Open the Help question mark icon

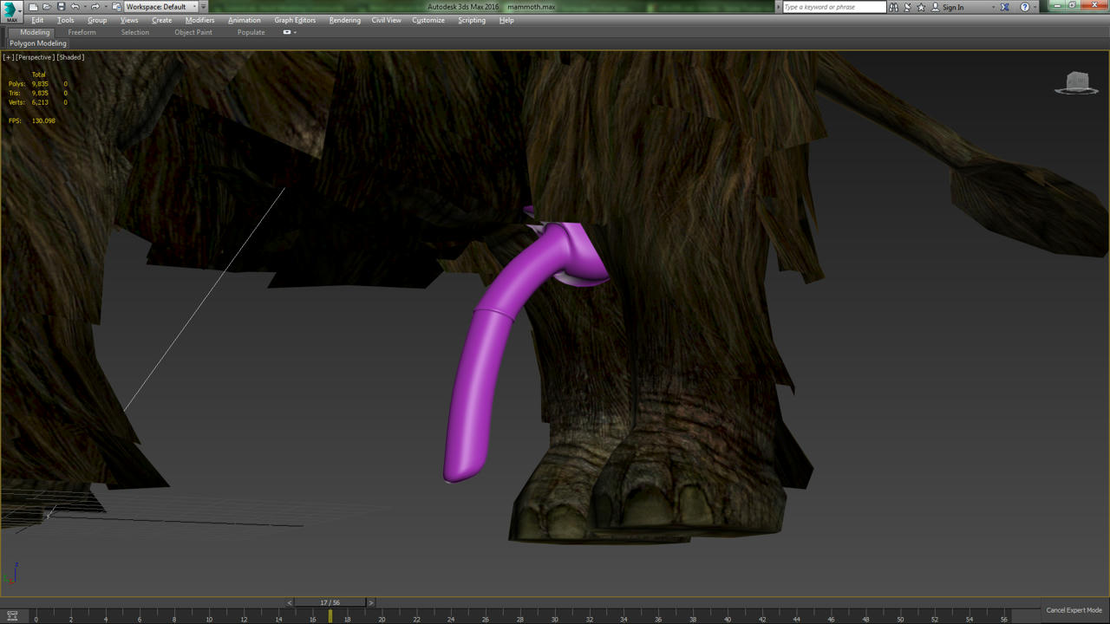(1025, 7)
